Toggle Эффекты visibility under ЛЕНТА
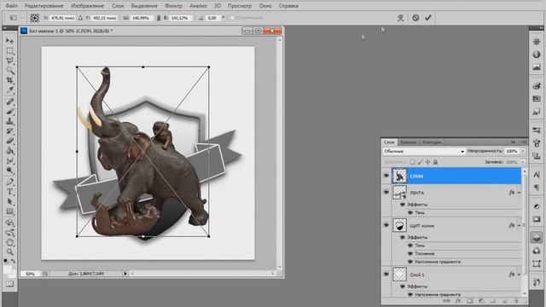546x307 pixels. pyautogui.click(x=403, y=205)
